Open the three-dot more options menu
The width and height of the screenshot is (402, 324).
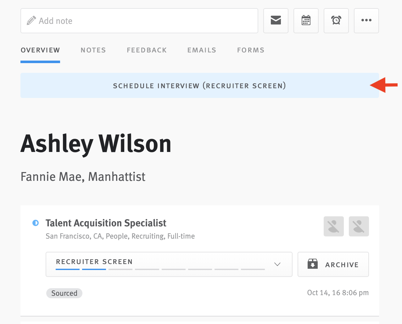tap(366, 21)
